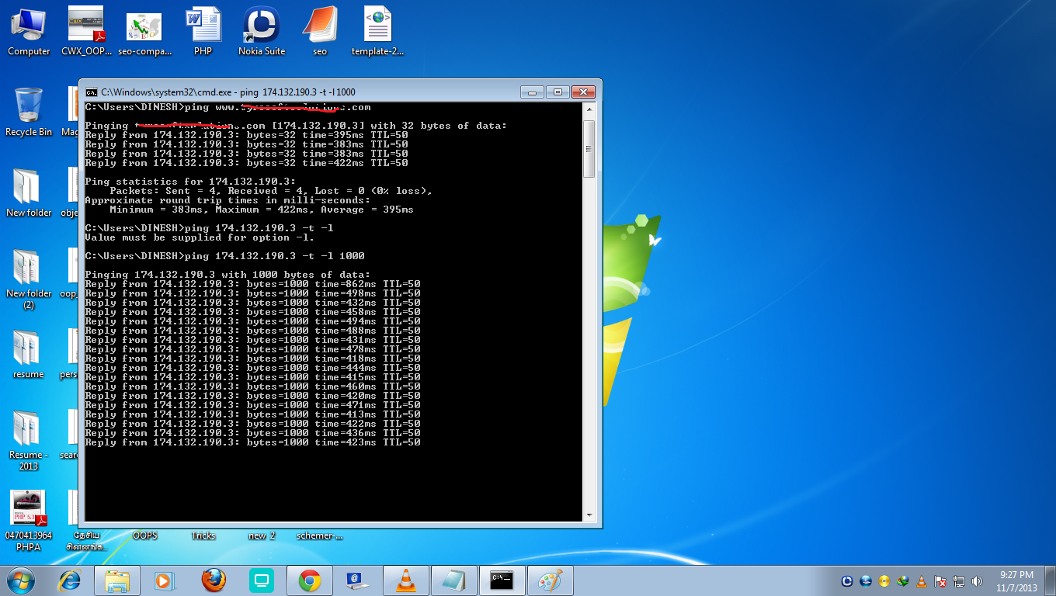Maximize the cmd.exe window
The width and height of the screenshot is (1056, 596).
pyautogui.click(x=557, y=91)
